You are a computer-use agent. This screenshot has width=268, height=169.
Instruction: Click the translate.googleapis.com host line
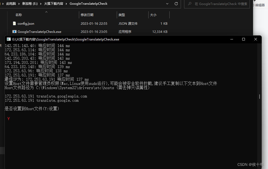pos(46,96)
